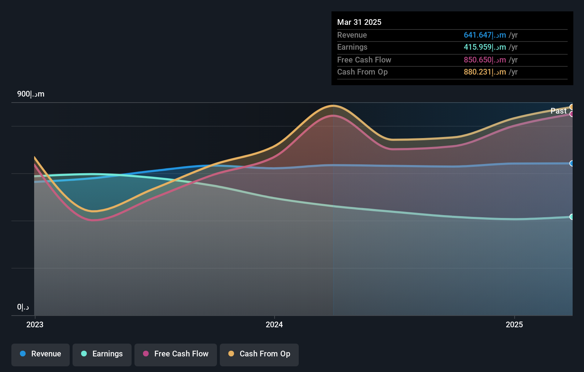This screenshot has width=584, height=372.
Task: Toggle the Cash From Op legend button
Action: [259, 355]
